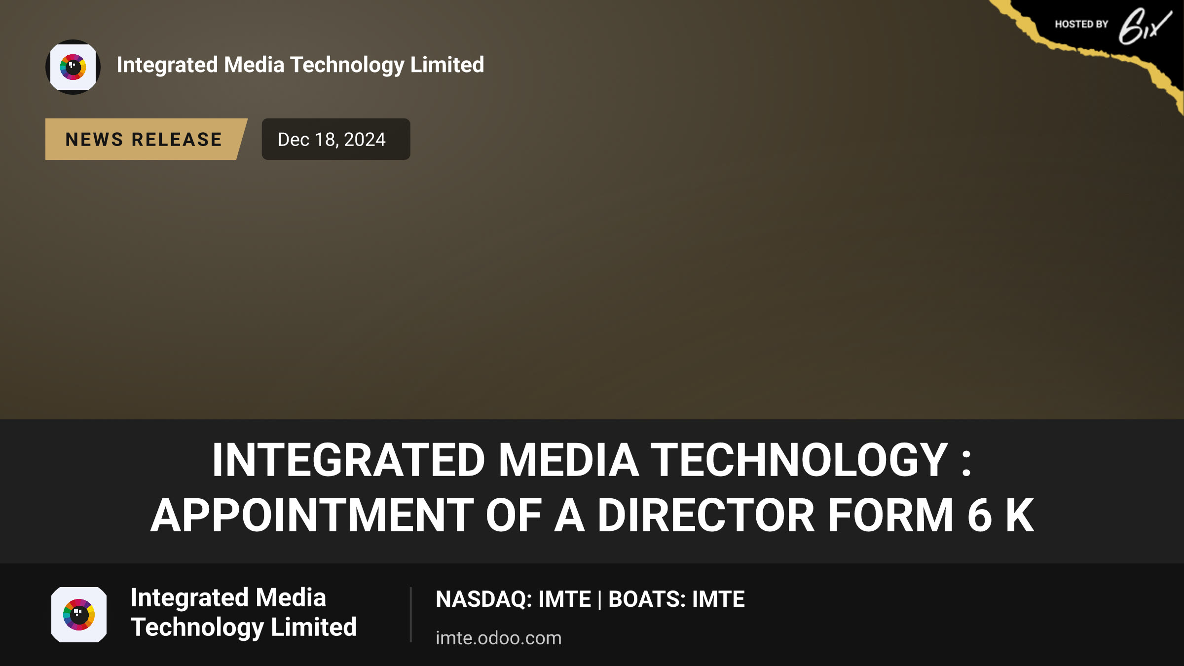Click the vertical divider in the footer
This screenshot has width=1184, height=666.
(x=410, y=614)
